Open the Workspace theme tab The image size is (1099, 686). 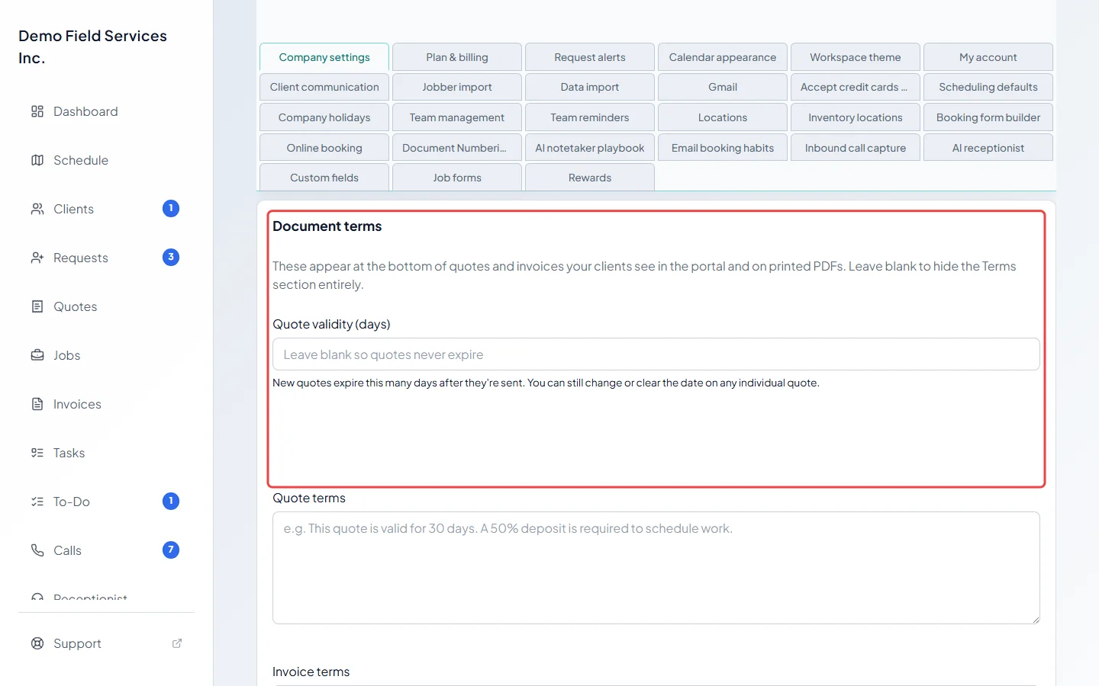pyautogui.click(x=856, y=57)
